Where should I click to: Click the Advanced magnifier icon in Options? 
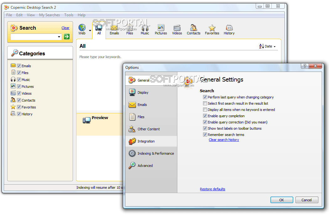(132, 165)
